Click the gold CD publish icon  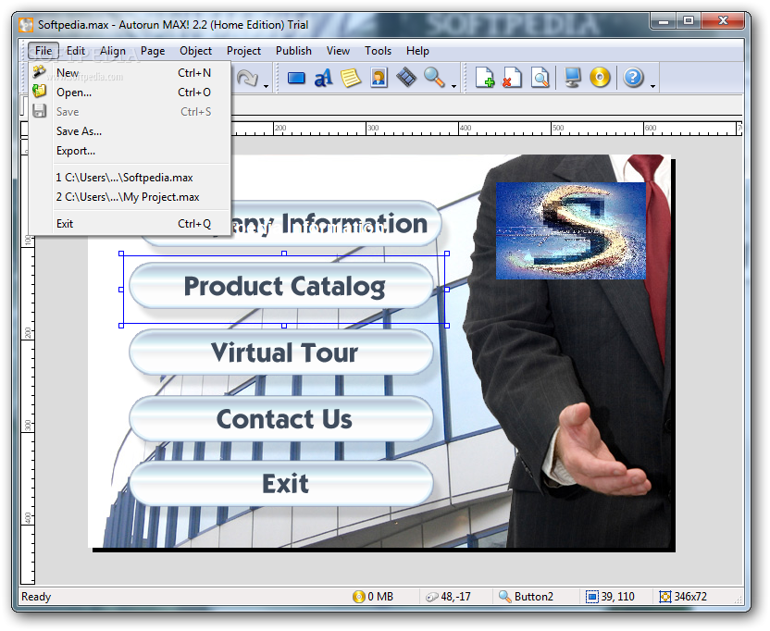(600, 78)
